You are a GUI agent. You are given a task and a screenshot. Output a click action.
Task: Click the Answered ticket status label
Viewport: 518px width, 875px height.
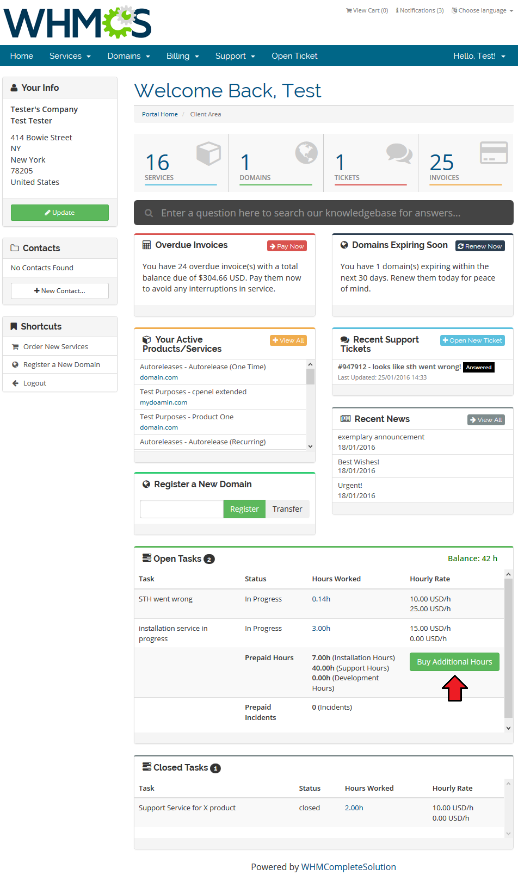pos(479,368)
